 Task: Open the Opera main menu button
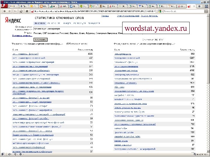pos(4,6)
